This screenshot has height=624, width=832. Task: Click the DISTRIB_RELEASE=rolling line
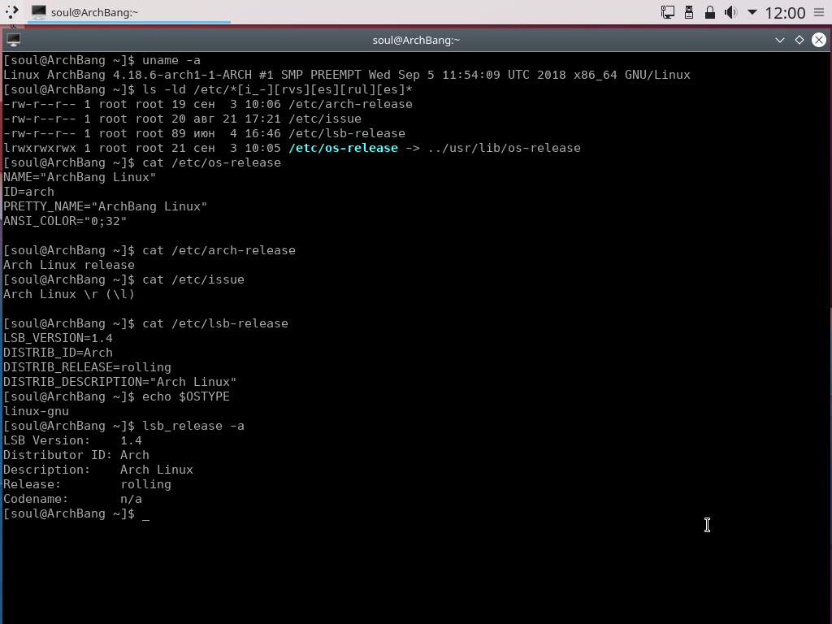[x=87, y=367]
